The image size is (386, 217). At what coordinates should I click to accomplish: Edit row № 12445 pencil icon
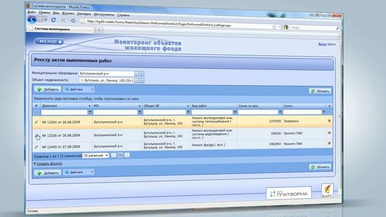click(36, 147)
